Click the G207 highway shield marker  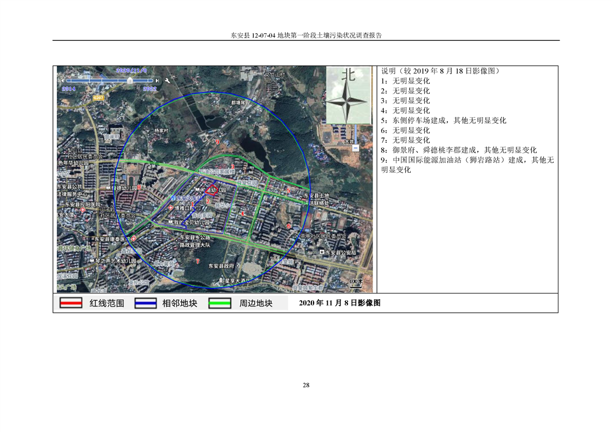[x=98, y=98]
